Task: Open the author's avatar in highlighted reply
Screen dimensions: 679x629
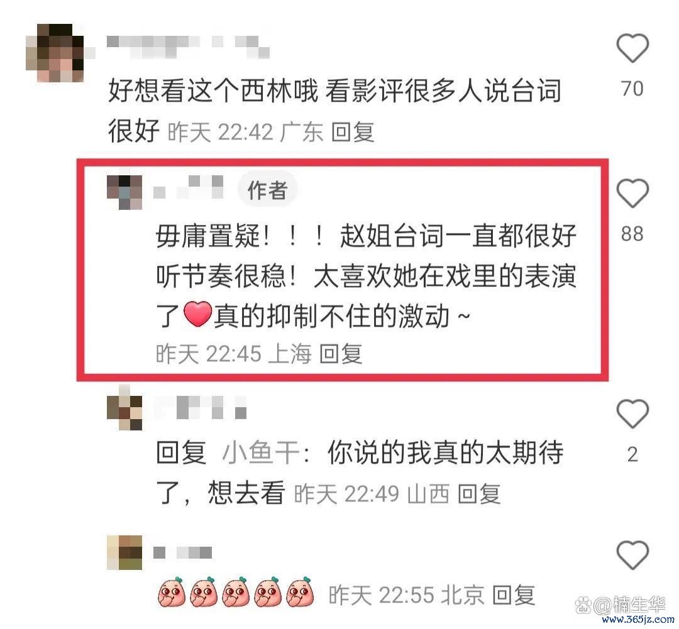Action: coord(124,192)
